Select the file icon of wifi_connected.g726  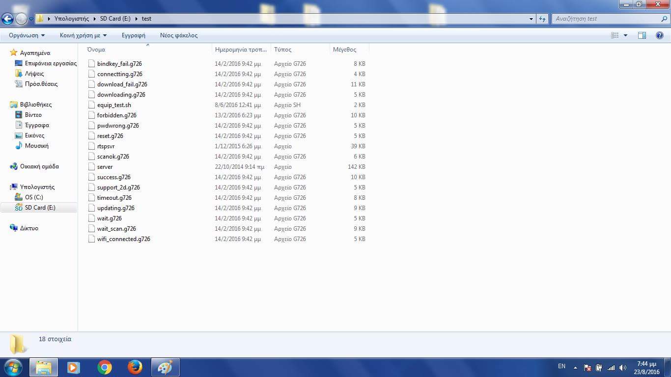pos(91,239)
